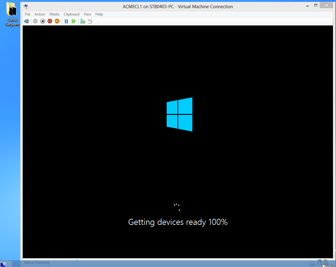Click the red Shut Down icon

[x=50, y=21]
